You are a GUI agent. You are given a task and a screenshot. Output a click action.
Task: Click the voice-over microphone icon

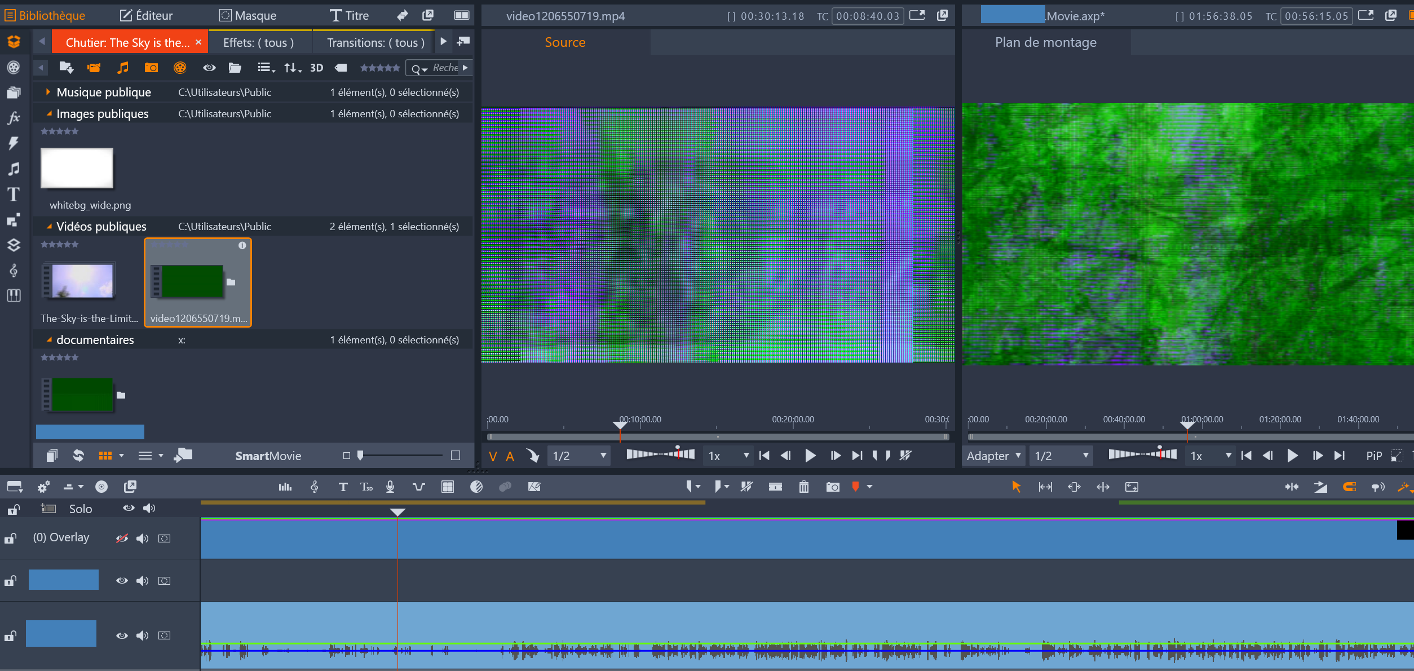pyautogui.click(x=390, y=487)
